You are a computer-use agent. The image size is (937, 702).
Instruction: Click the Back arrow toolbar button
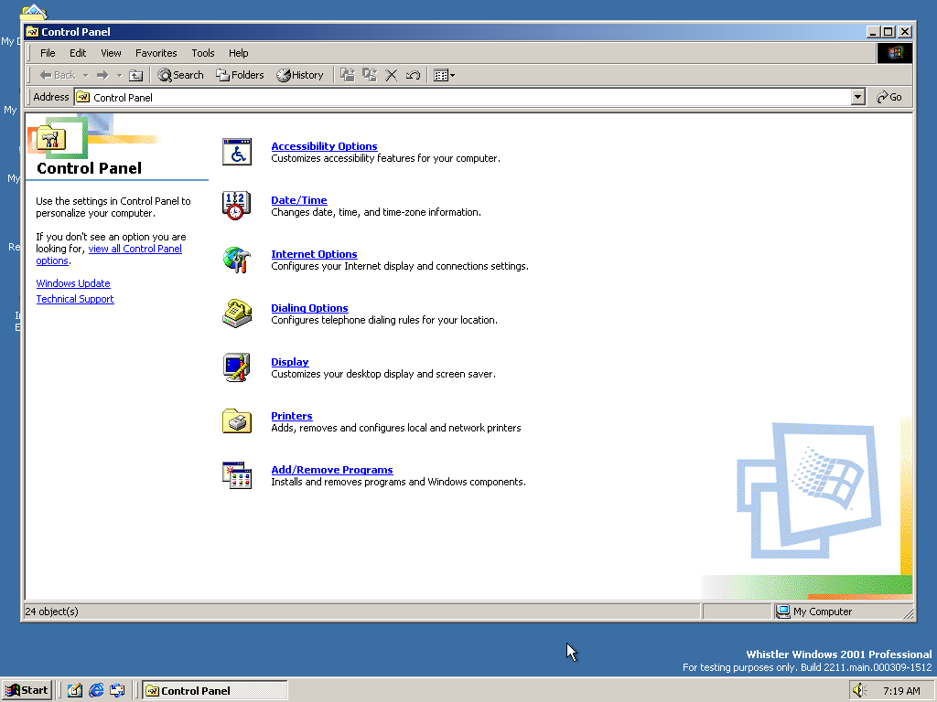[58, 75]
